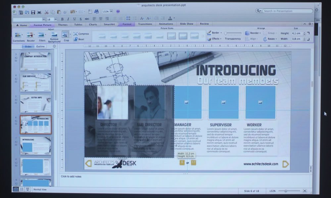Click the Remove Background tool

pos(54,37)
